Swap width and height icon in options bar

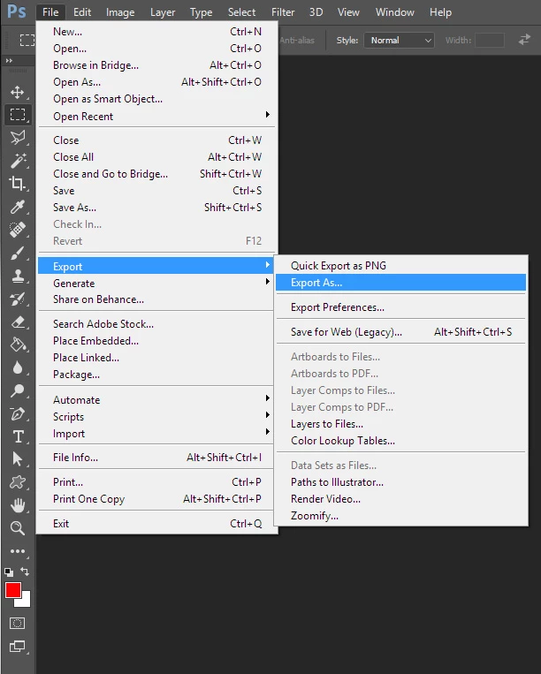point(524,40)
